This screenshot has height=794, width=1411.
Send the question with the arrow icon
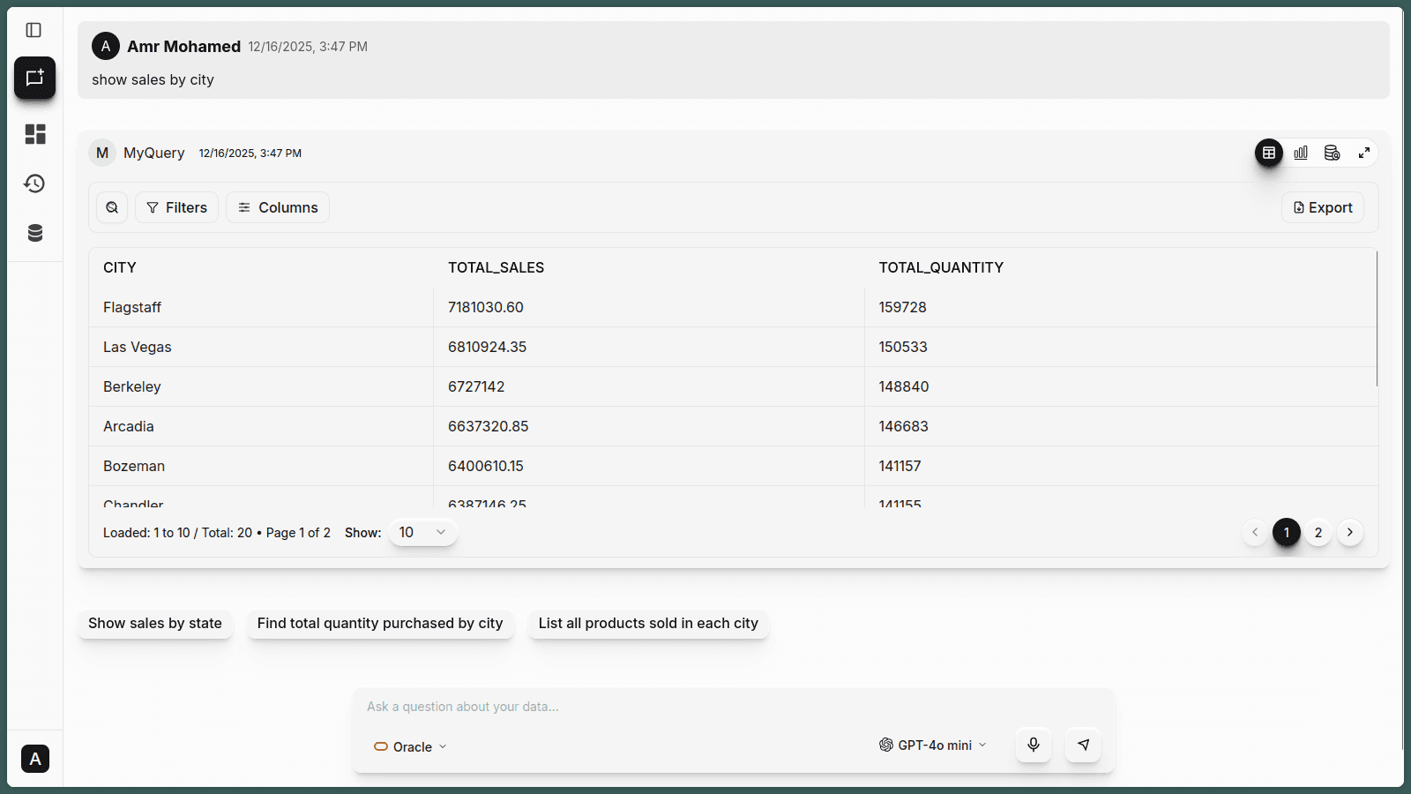click(1082, 745)
